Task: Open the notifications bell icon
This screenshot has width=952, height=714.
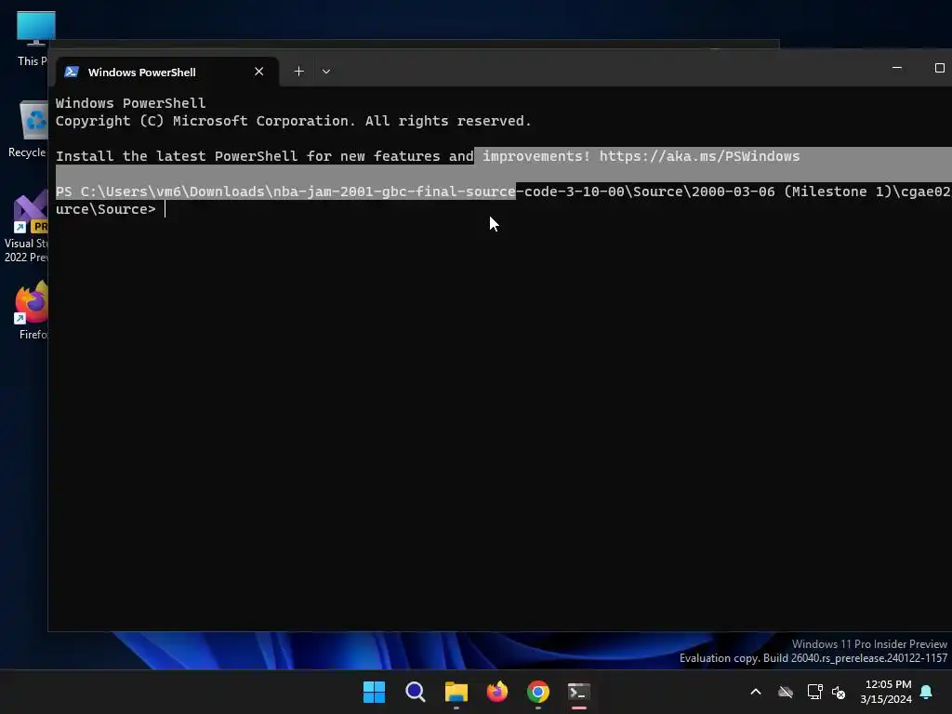Action: [x=927, y=692]
